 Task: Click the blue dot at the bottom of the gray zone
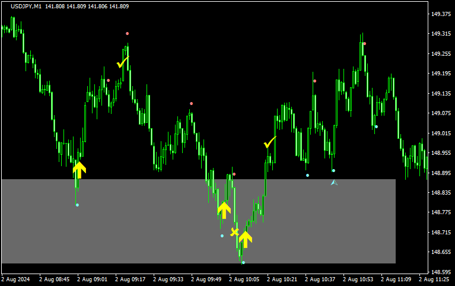[x=243, y=262]
